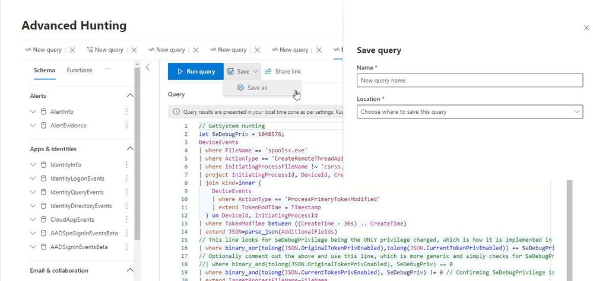This screenshot has height=281, width=593.
Task: Click Run query button
Action: tap(195, 71)
